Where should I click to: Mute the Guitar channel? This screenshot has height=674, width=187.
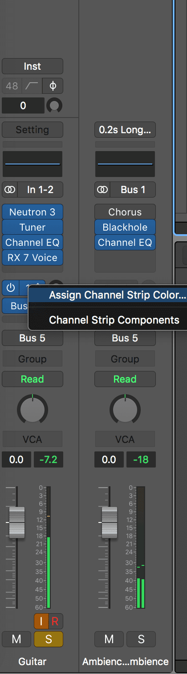[x=16, y=639]
